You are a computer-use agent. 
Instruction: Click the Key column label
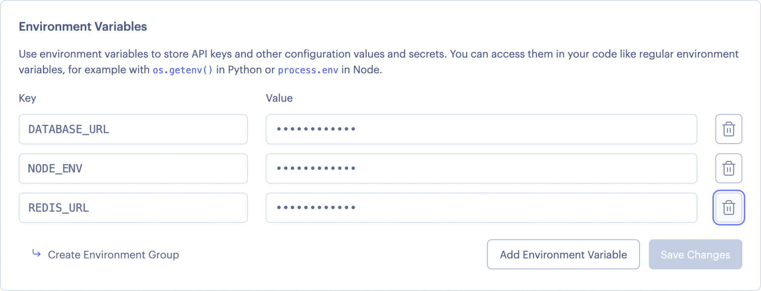27,98
